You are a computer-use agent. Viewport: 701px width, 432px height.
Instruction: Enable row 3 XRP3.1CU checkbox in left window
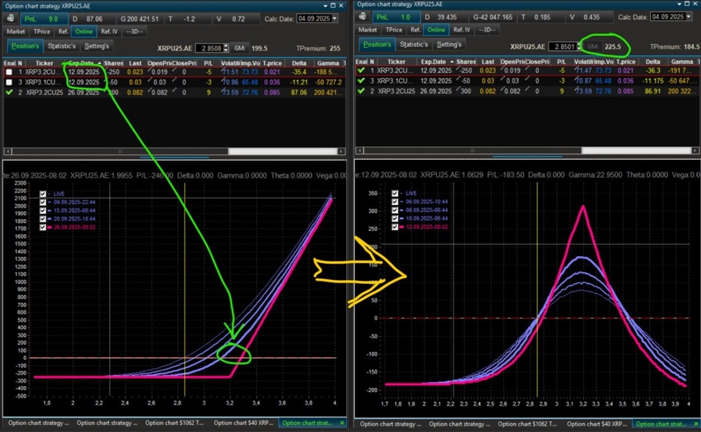[x=9, y=83]
